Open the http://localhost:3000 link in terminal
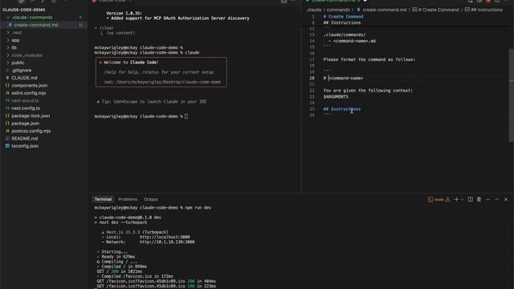The width and height of the screenshot is (514, 289). [165, 237]
